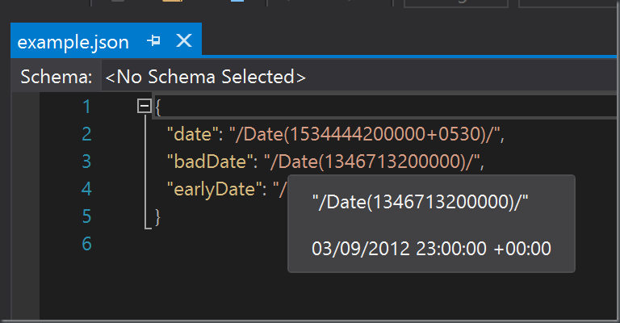Place cursor in the "badDate" key
Image resolution: width=620 pixels, height=323 pixels.
205,161
